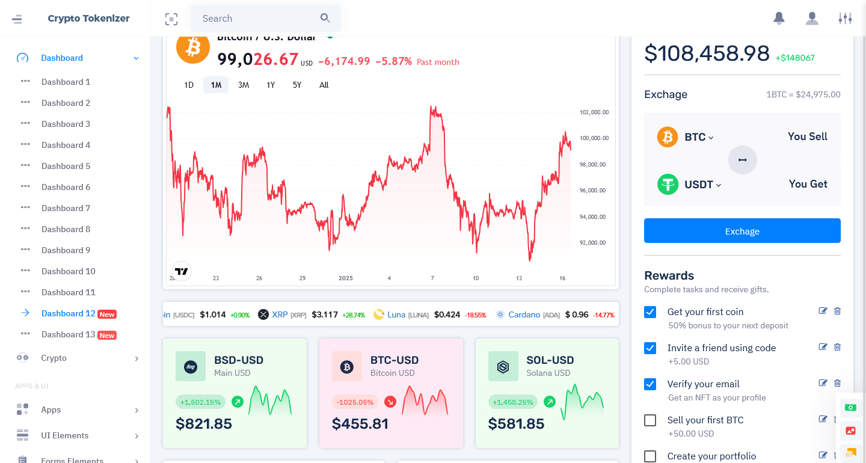Check the 'Create your portfolio' task
The image size is (866, 463).
coord(650,456)
